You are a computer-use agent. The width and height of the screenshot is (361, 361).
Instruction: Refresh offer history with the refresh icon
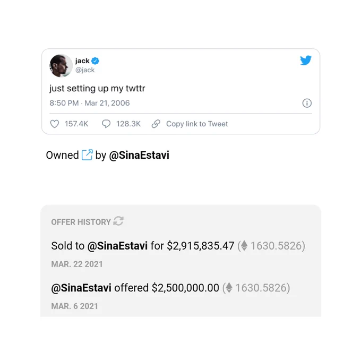click(x=118, y=221)
